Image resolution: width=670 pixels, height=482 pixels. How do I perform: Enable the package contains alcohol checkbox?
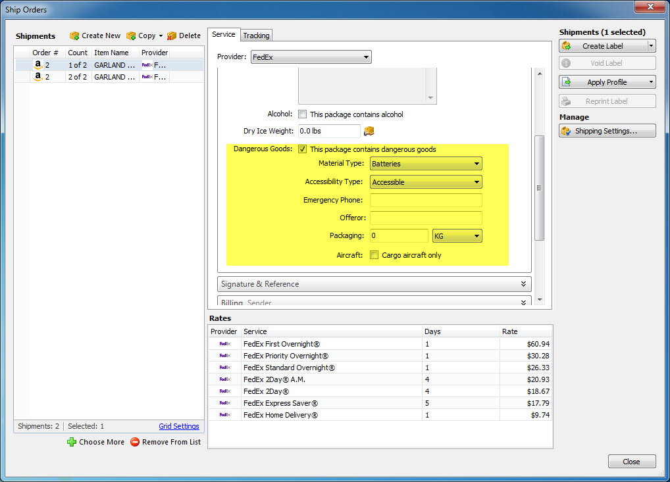[x=303, y=114]
